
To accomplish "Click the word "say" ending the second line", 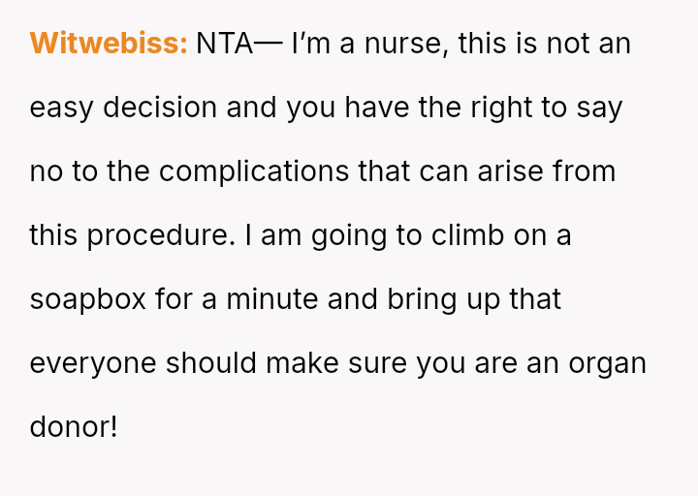I will [599, 109].
